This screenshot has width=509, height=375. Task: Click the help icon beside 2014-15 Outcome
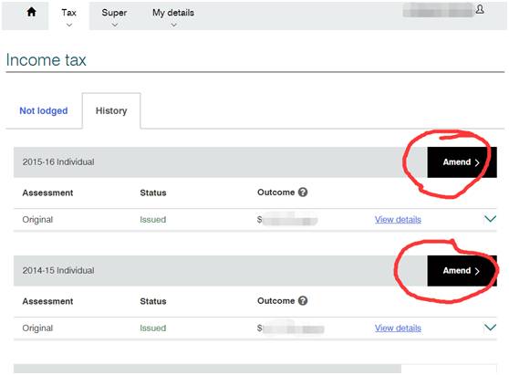[303, 301]
